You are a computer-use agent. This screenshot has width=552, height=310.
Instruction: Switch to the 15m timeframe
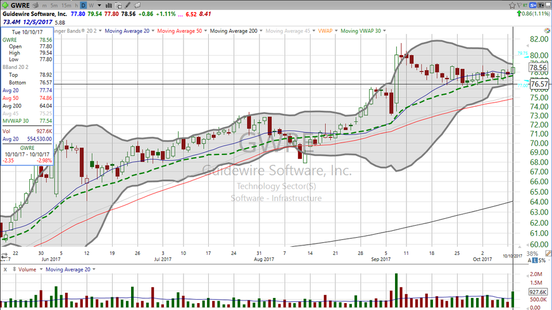point(66,6)
